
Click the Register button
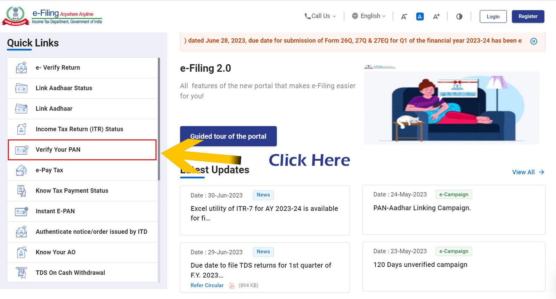coord(528,16)
